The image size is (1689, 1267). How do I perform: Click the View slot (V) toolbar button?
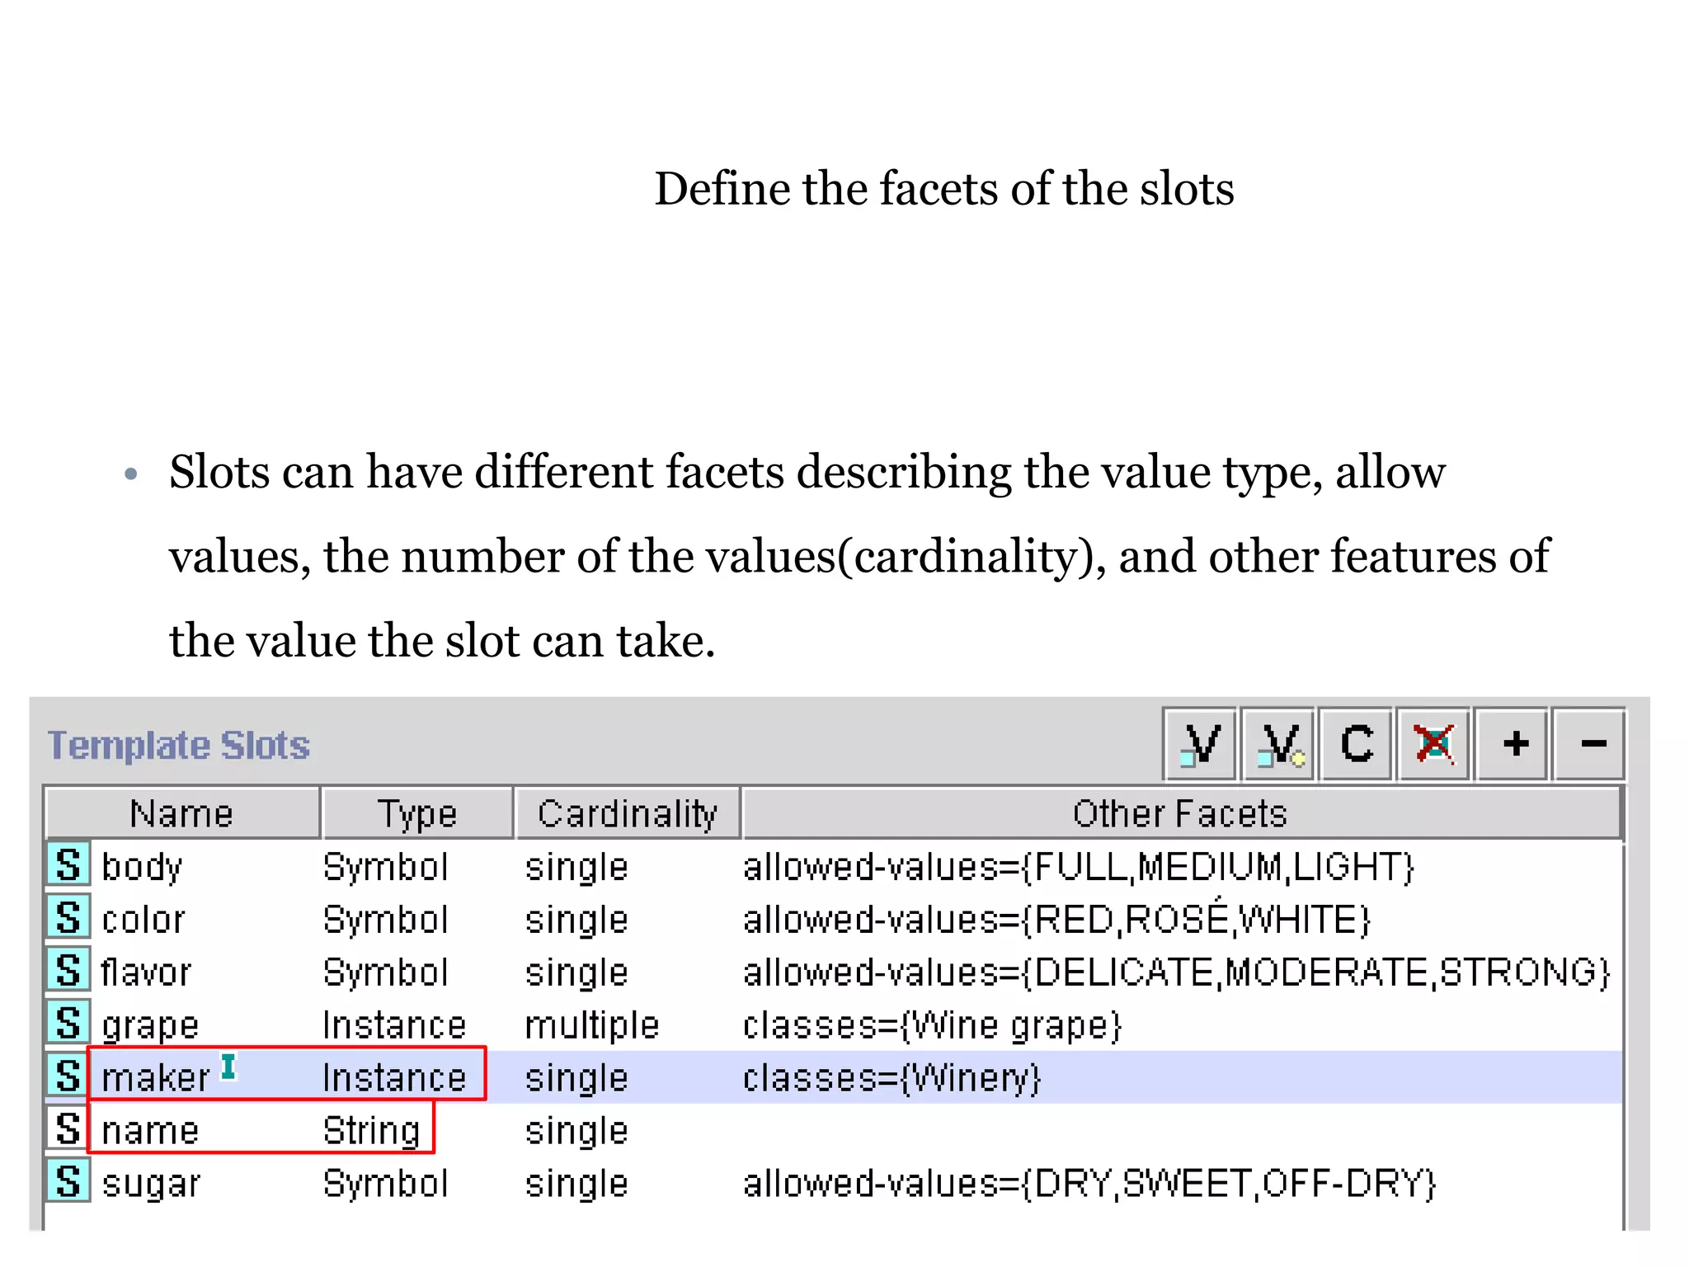1200,744
